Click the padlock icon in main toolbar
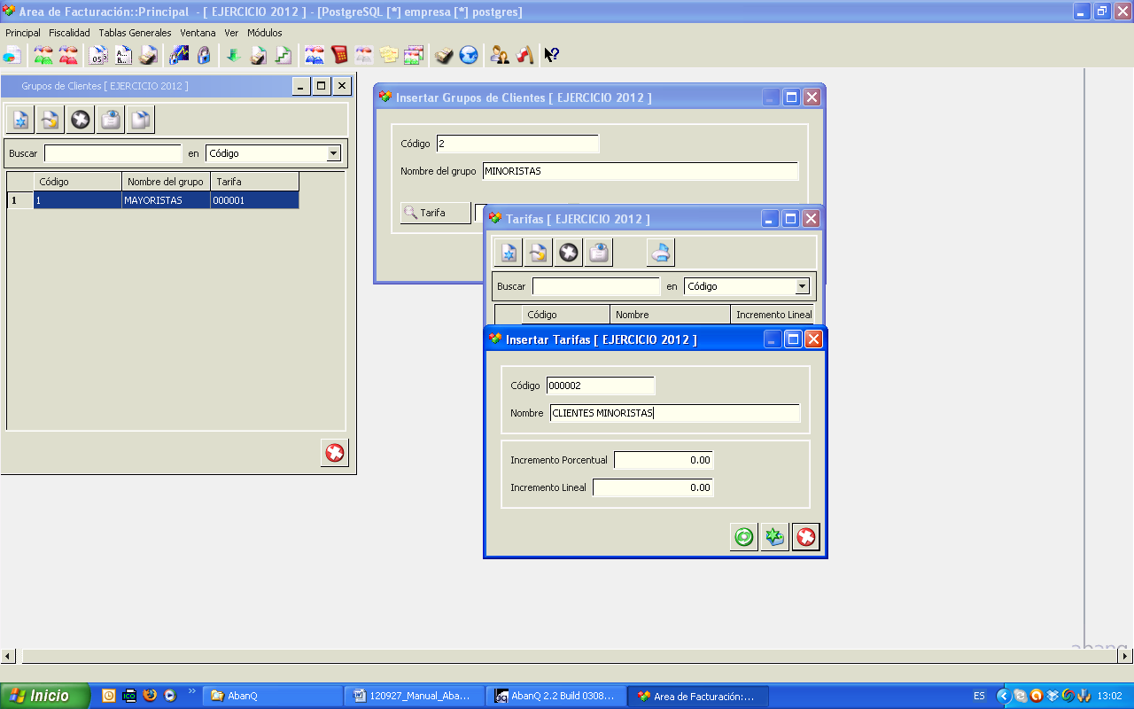 [204, 55]
